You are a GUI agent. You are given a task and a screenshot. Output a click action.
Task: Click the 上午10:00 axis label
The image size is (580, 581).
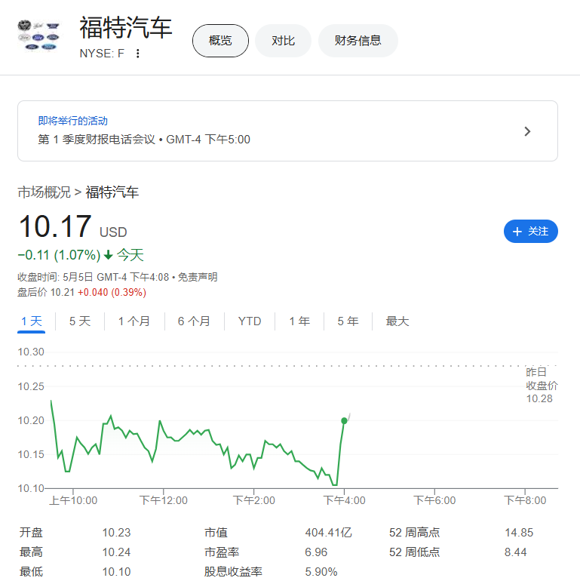coord(73,500)
